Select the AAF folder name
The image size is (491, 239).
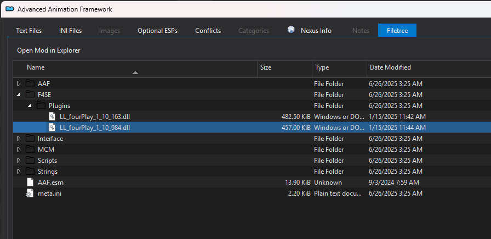click(x=43, y=84)
